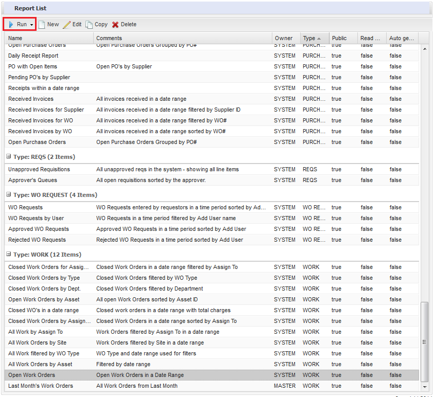The image size is (433, 397).
Task: Click the highlighted Open Work Orders report
Action: tap(212, 375)
